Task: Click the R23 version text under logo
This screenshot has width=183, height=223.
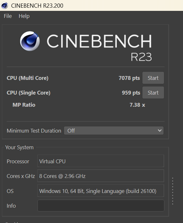Action: point(141,57)
